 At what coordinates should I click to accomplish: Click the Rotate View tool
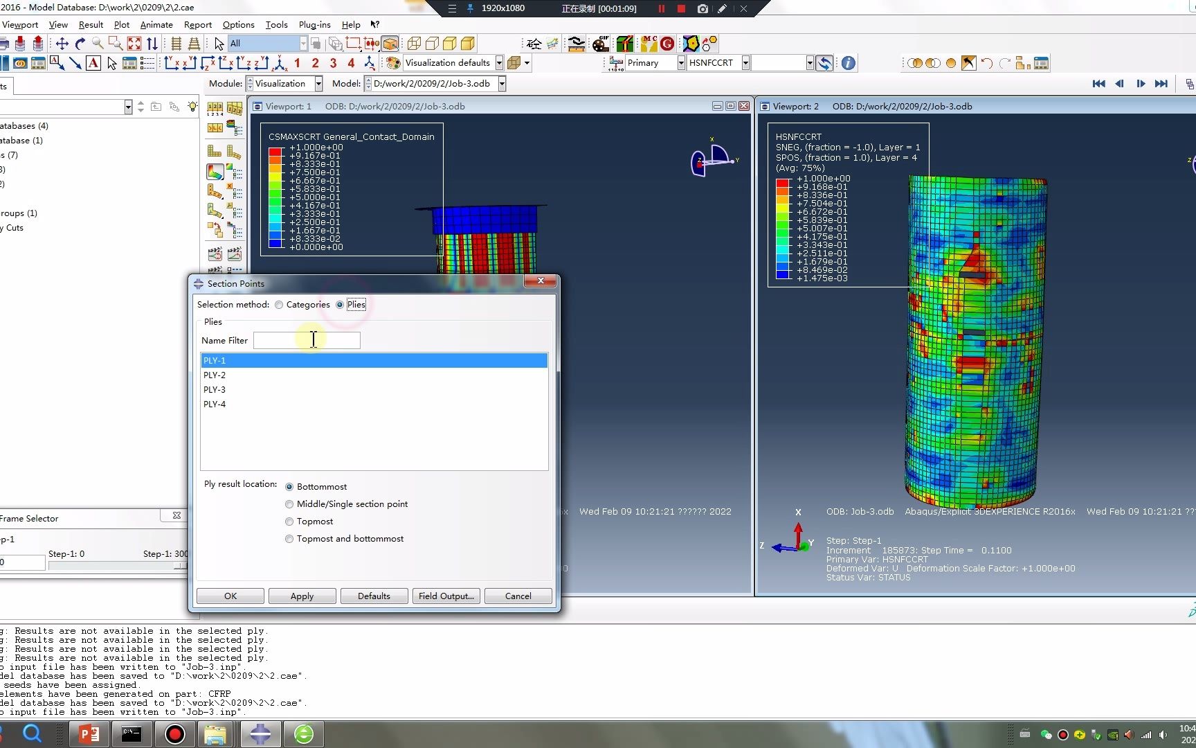(x=80, y=44)
